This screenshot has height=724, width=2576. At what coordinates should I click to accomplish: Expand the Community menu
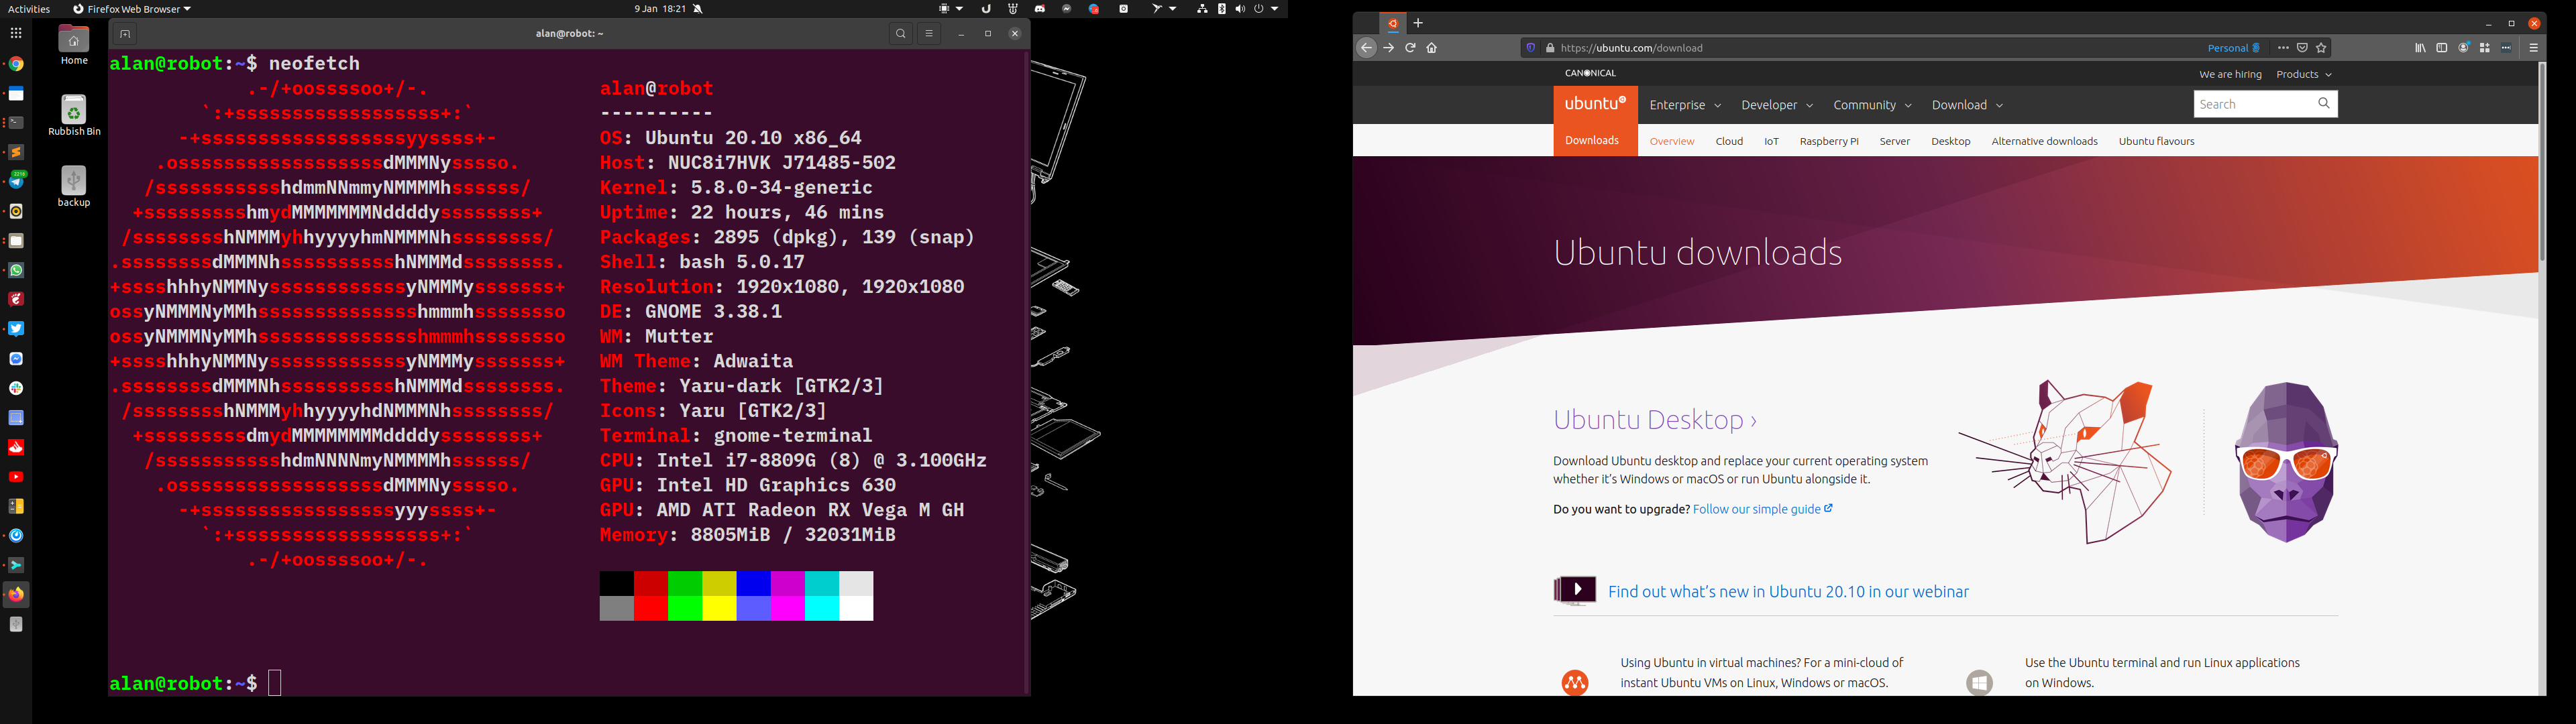[1872, 105]
